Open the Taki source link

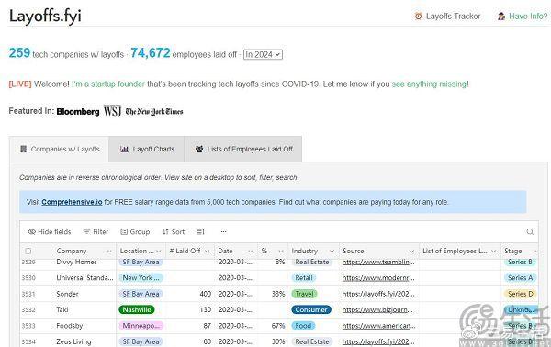[378, 309]
